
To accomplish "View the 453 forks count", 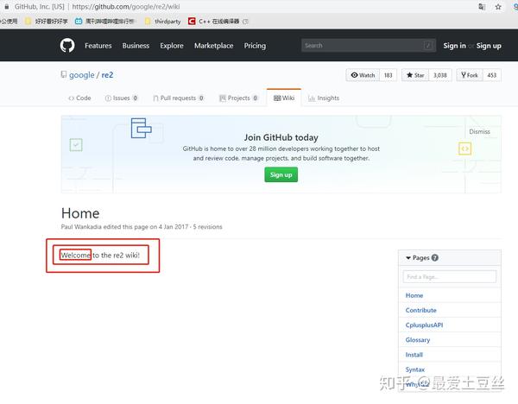I will click(x=492, y=75).
